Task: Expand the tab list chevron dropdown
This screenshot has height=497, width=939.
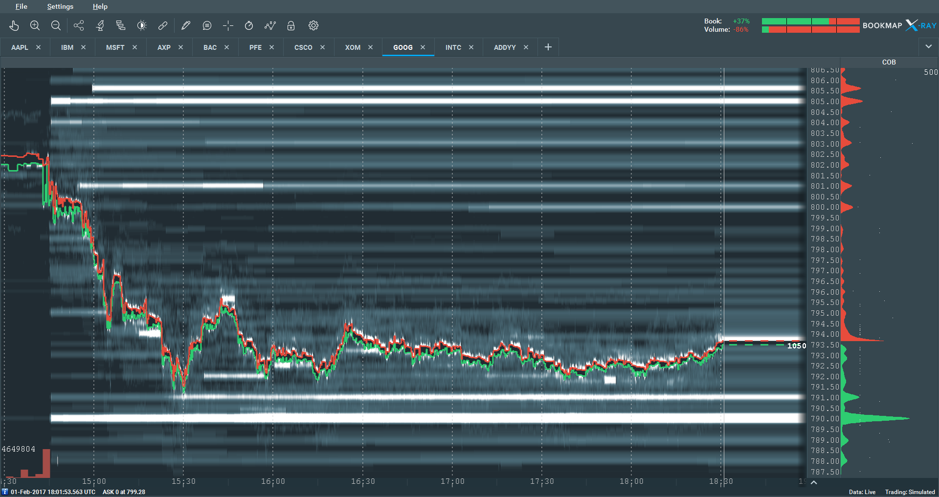Action: pyautogui.click(x=928, y=46)
